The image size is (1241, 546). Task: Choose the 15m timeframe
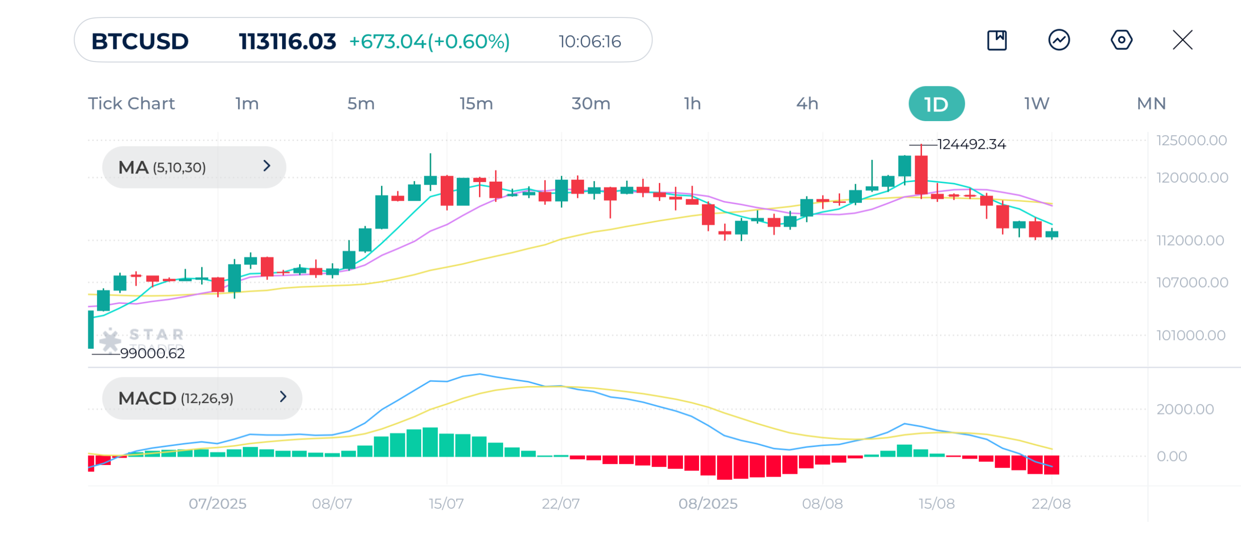pos(476,104)
